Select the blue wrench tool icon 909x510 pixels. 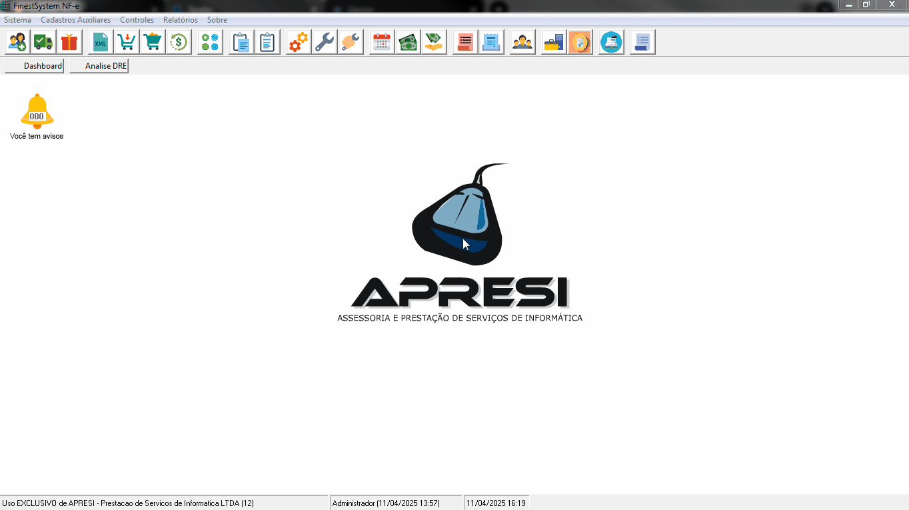pos(325,42)
